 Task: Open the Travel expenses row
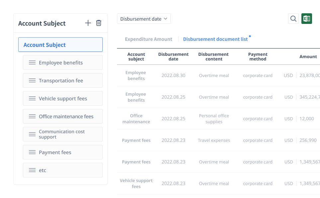214,140
